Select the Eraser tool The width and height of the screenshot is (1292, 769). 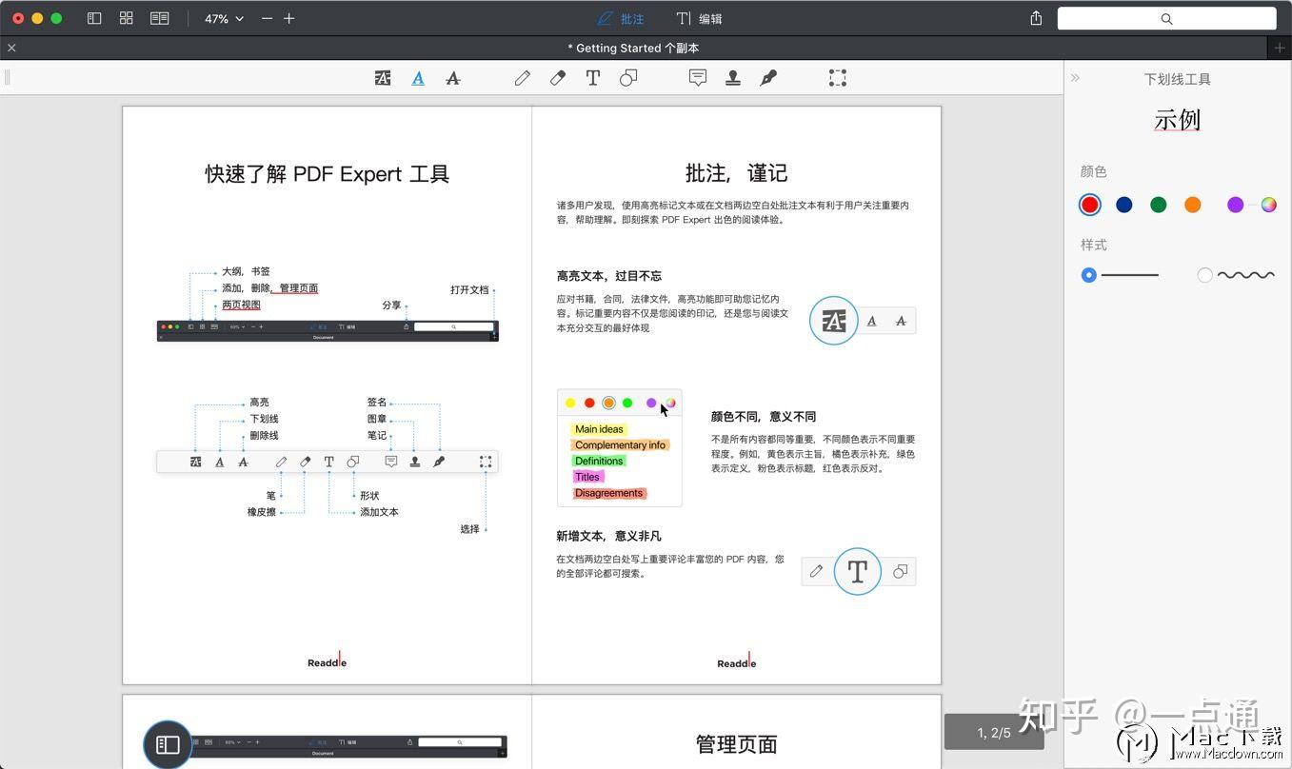click(x=558, y=78)
